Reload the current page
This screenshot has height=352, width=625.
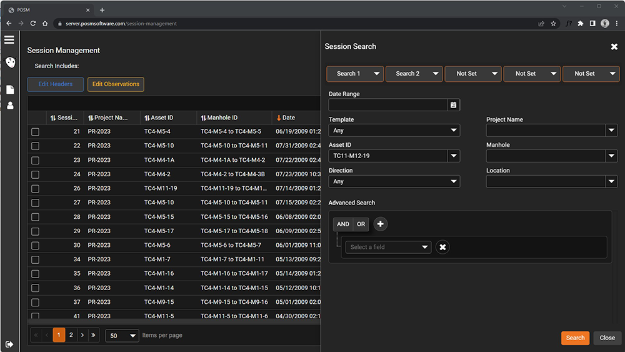[33, 24]
